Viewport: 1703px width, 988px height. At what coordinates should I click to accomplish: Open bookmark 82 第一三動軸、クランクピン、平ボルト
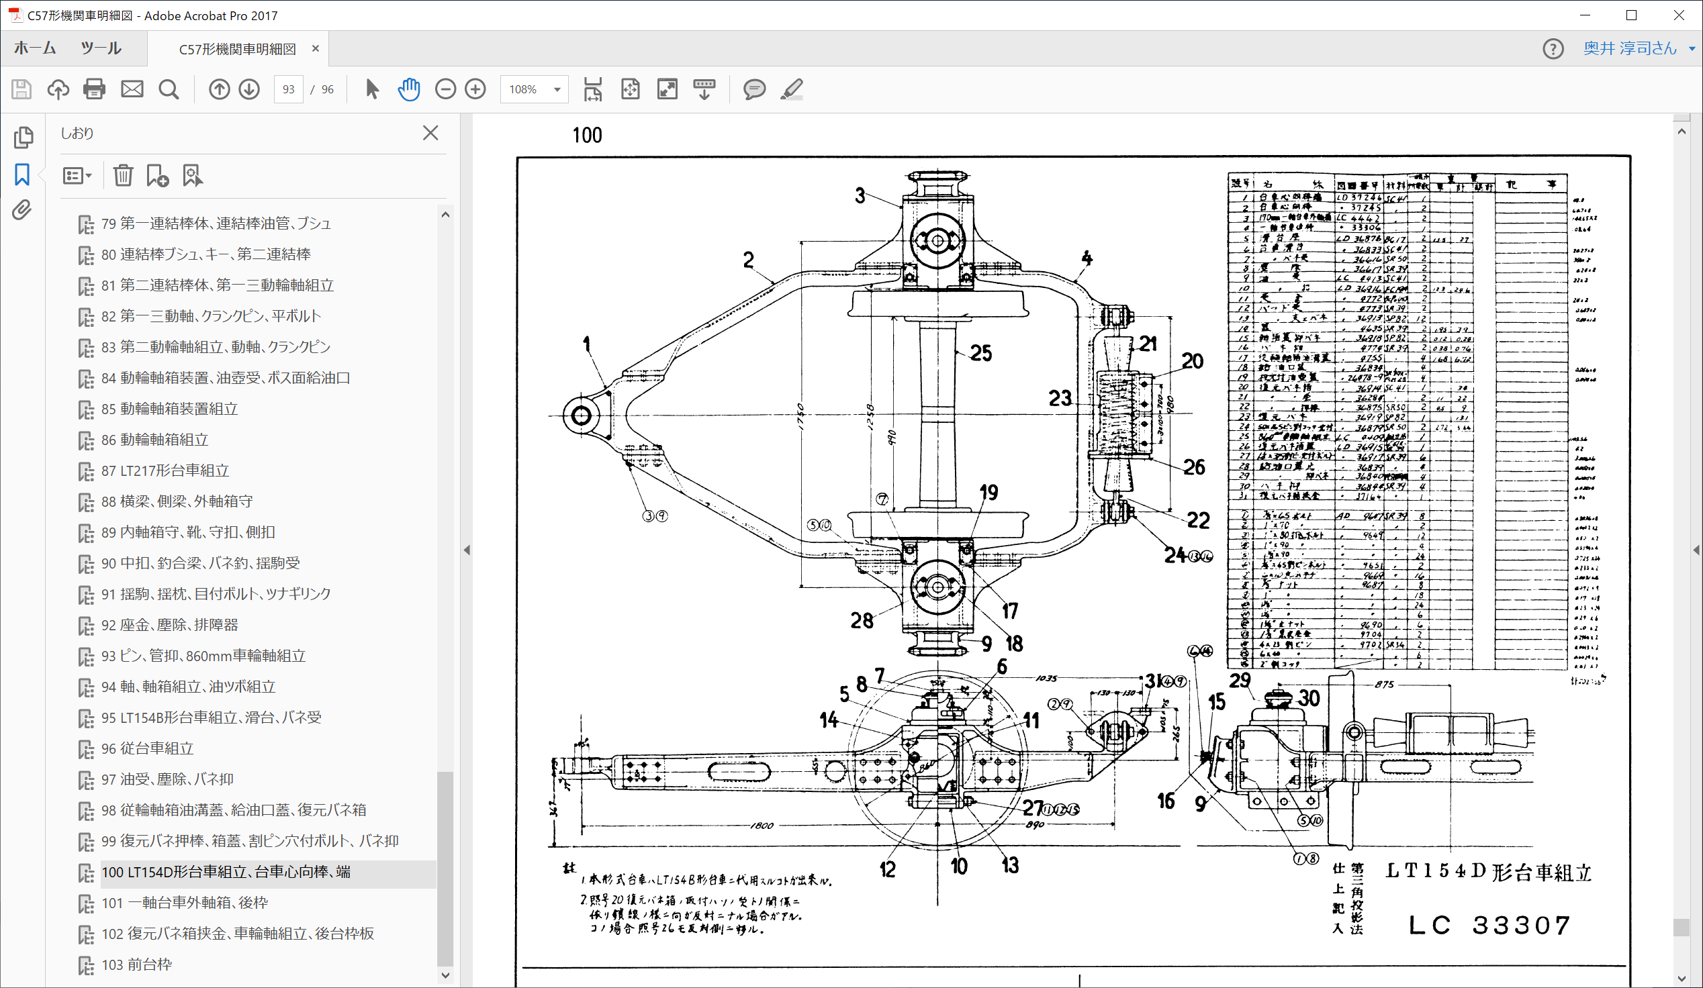point(211,316)
